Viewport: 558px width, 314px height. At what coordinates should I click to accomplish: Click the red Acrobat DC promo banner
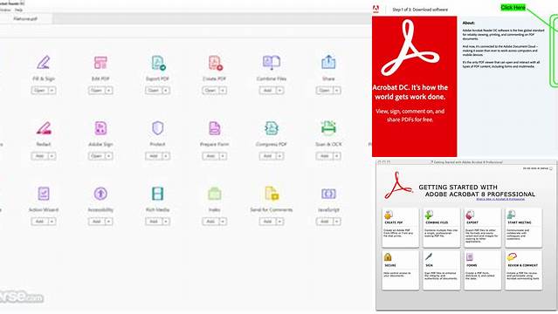(414, 86)
